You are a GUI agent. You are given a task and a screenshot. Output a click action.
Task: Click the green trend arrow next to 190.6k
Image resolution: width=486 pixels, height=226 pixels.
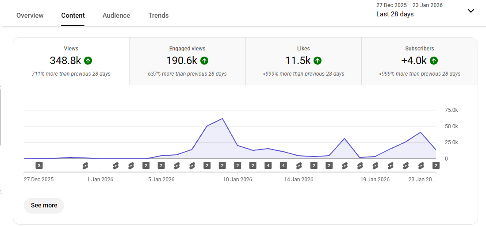point(204,61)
